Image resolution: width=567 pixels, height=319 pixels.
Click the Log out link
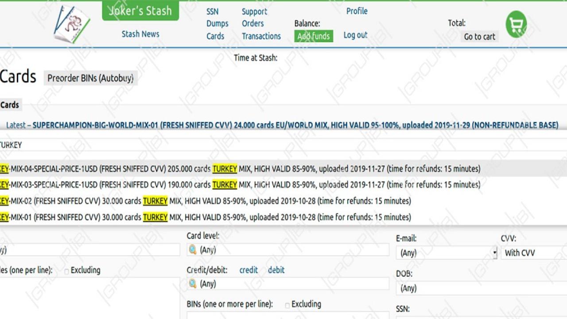point(355,35)
